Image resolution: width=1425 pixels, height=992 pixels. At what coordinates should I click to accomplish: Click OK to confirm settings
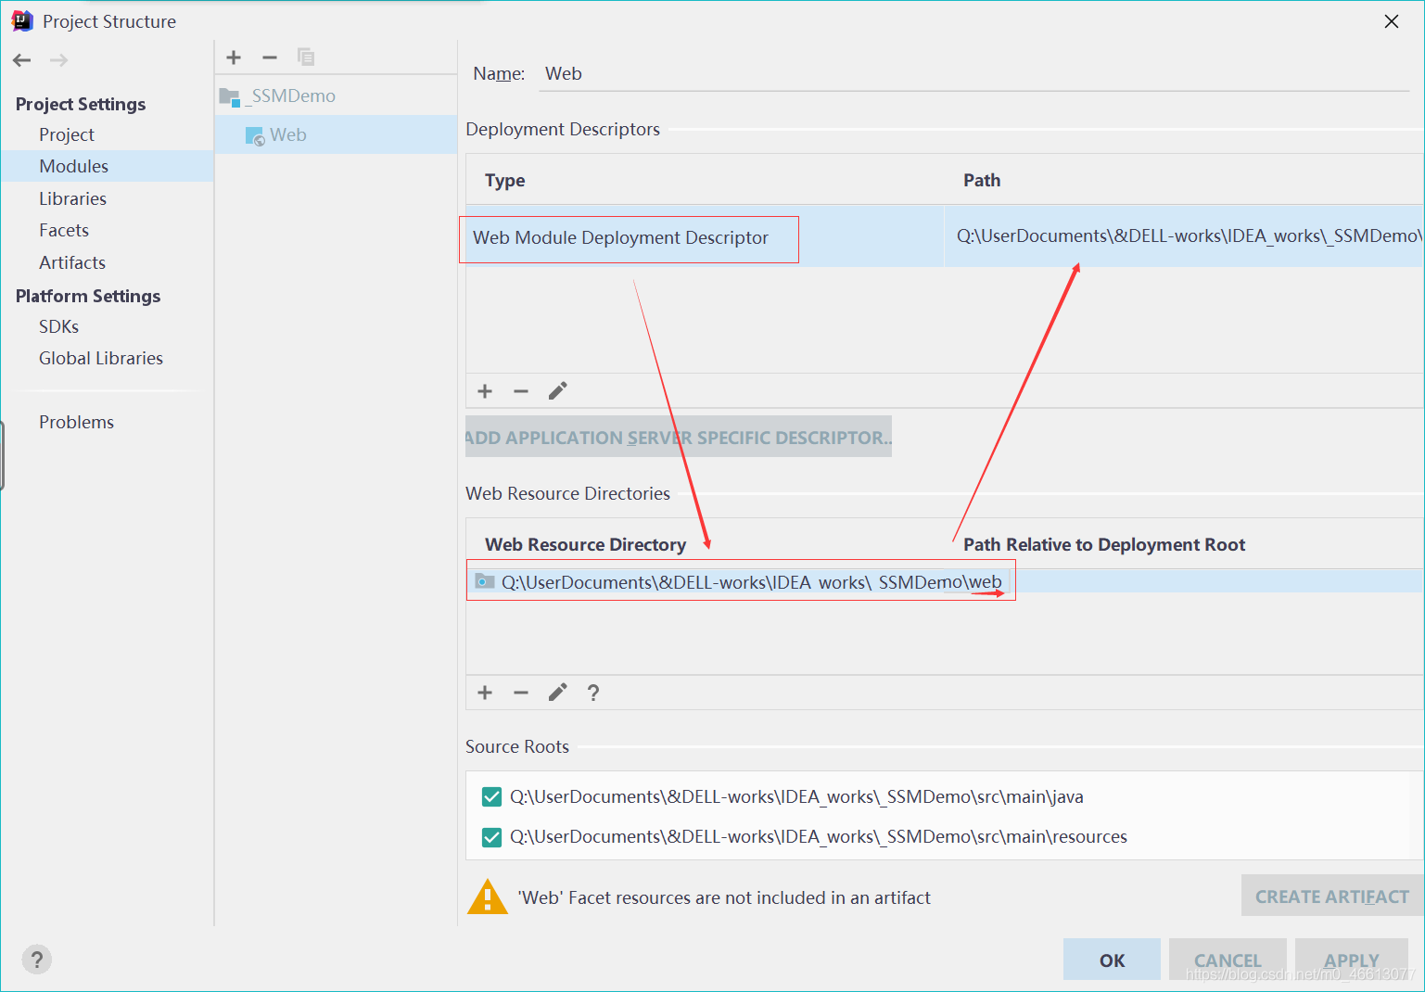tap(1112, 960)
